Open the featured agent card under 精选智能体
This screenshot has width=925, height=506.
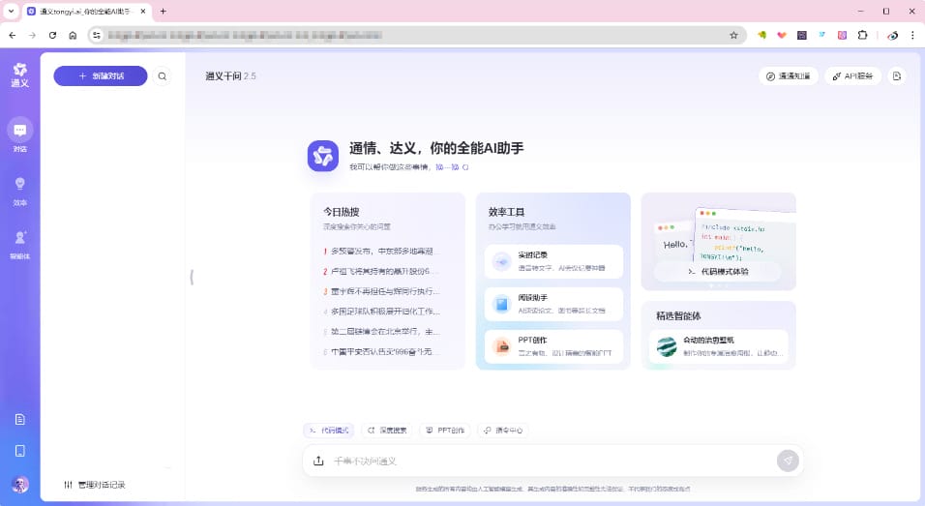click(x=718, y=346)
